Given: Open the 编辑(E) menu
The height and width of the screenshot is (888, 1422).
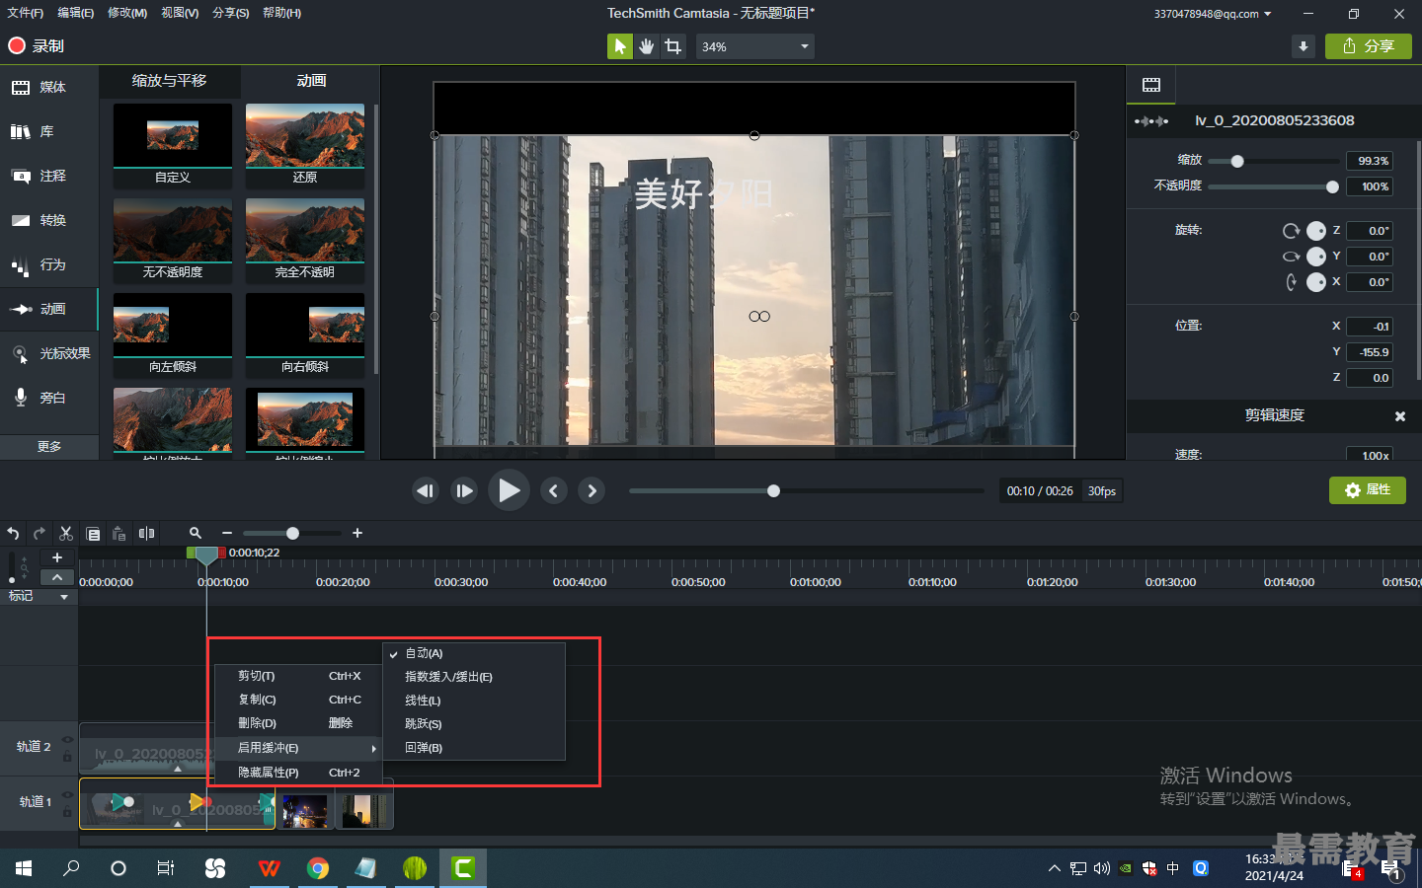Looking at the screenshot, I should click(75, 13).
